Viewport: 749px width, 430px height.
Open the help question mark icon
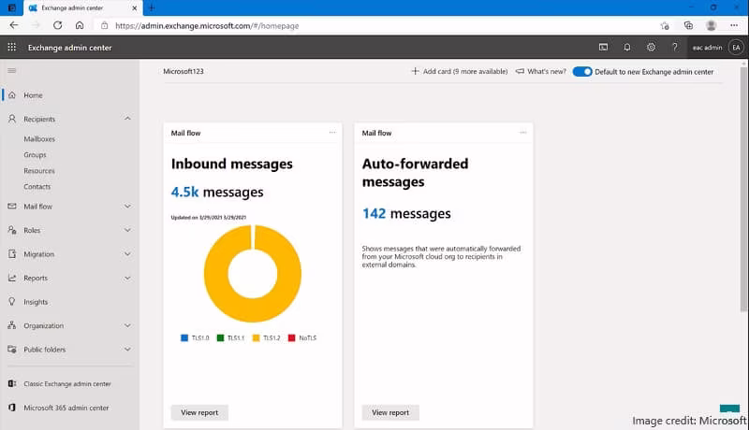tap(674, 47)
